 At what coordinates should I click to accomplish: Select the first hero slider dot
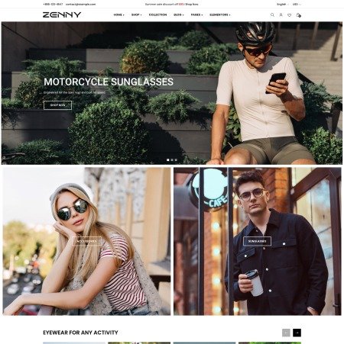tap(168, 160)
